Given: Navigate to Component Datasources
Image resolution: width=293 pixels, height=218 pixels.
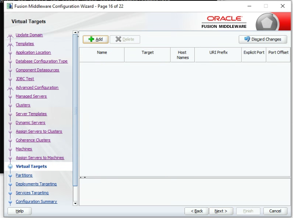Looking at the screenshot, I should pos(37,70).
